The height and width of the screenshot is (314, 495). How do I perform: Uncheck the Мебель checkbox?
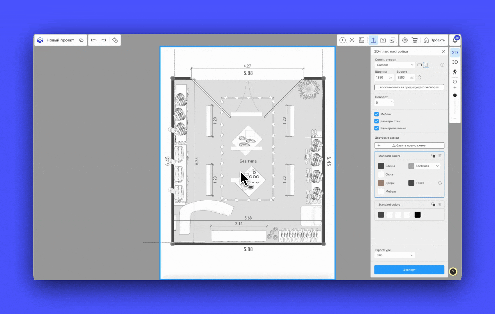(x=376, y=114)
